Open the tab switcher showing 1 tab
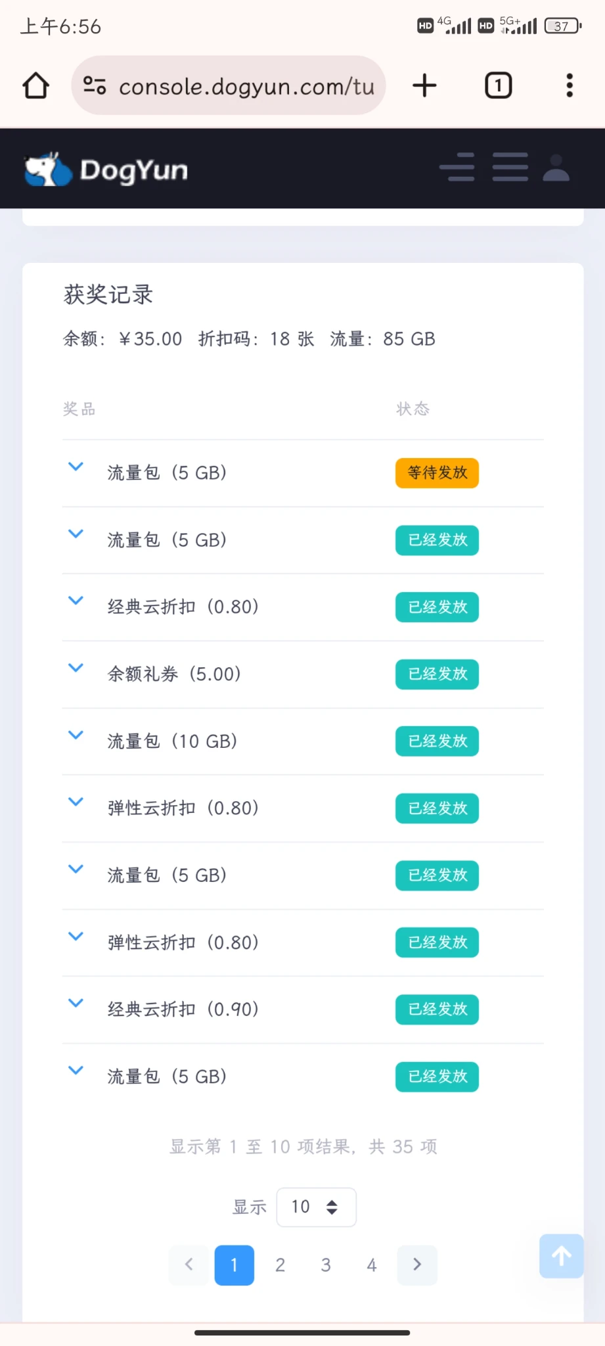The height and width of the screenshot is (1346, 605). point(498,85)
